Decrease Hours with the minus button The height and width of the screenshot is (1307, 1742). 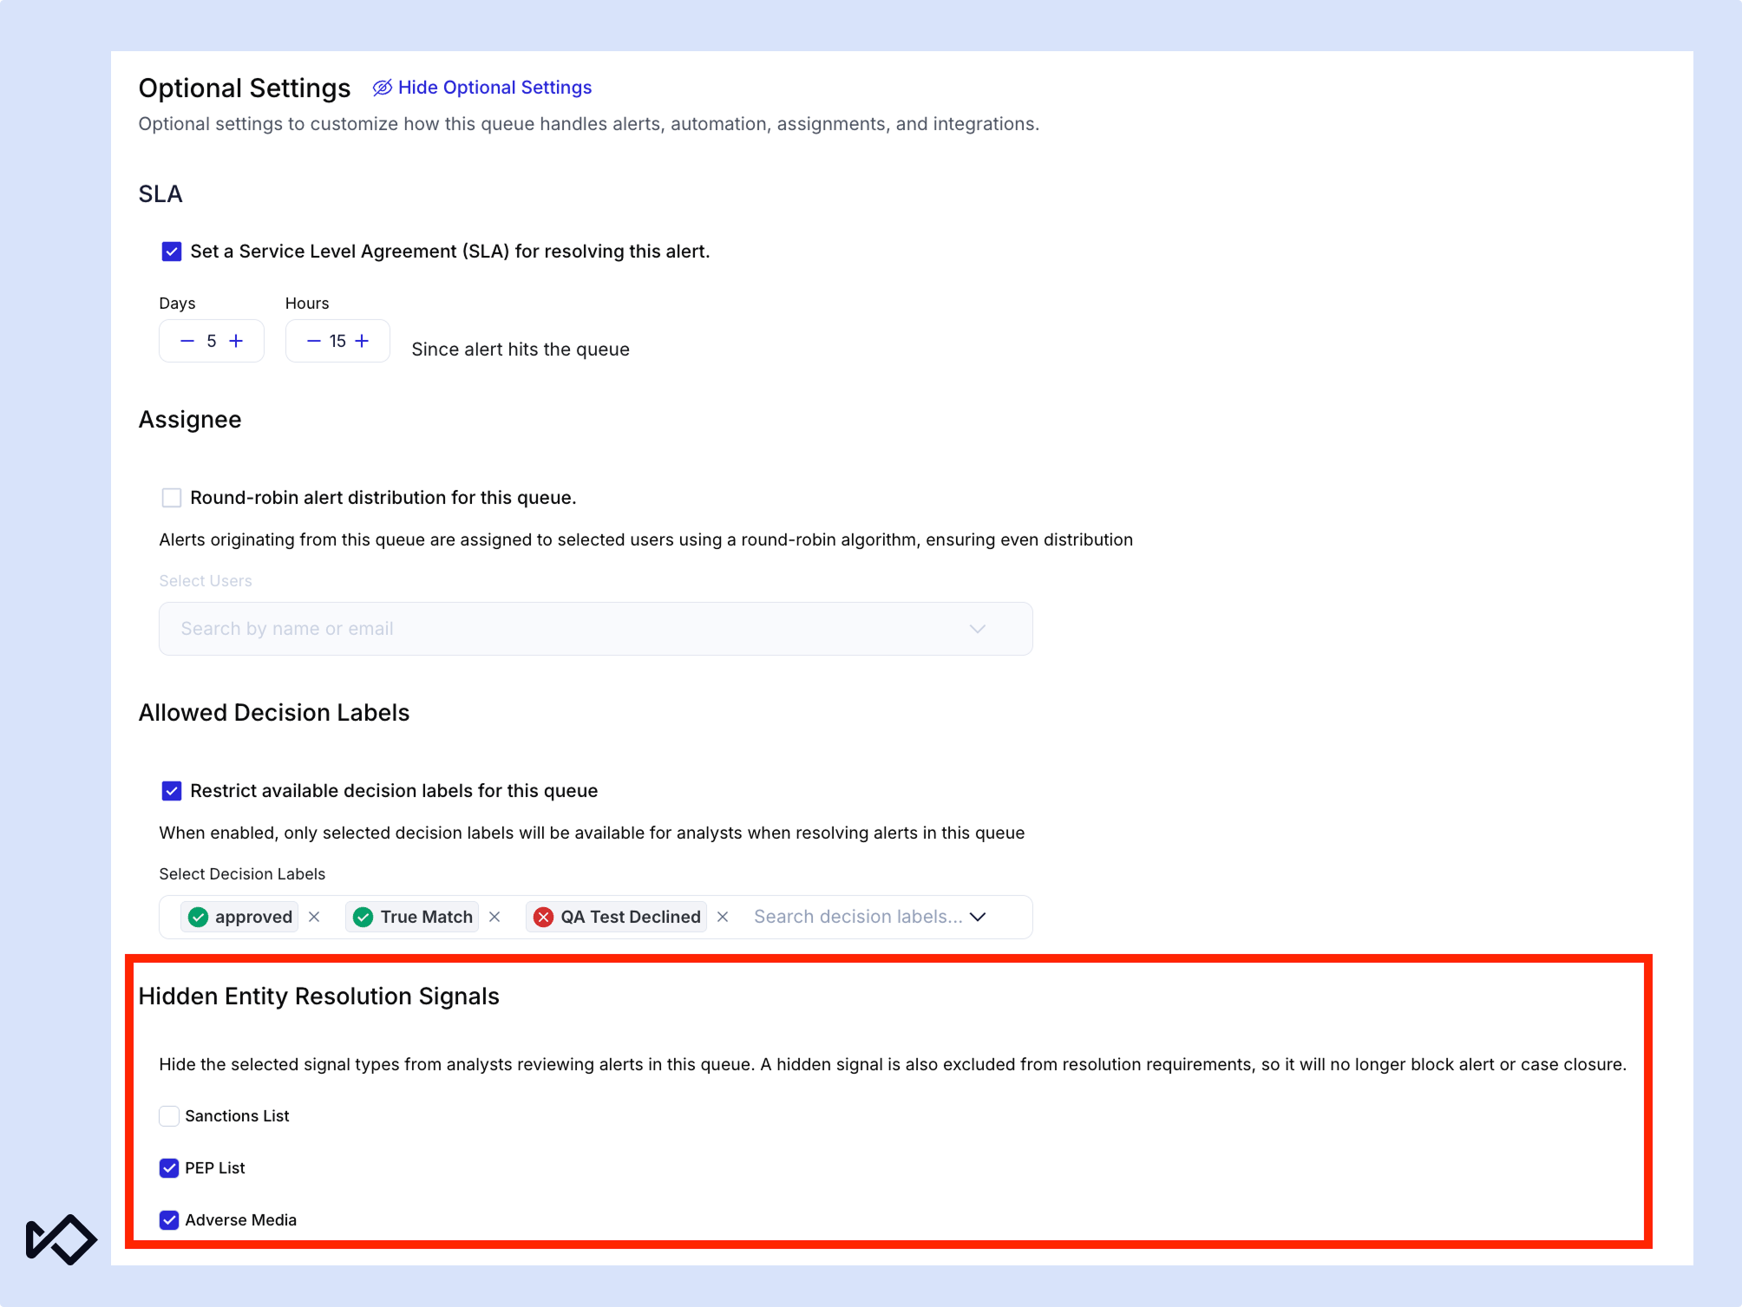(314, 341)
